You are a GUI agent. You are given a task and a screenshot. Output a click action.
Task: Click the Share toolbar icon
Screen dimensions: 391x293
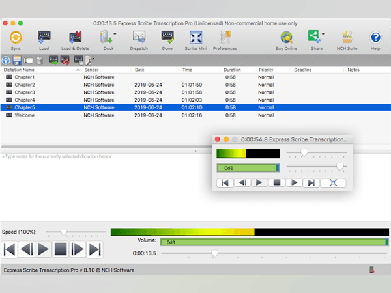click(314, 37)
